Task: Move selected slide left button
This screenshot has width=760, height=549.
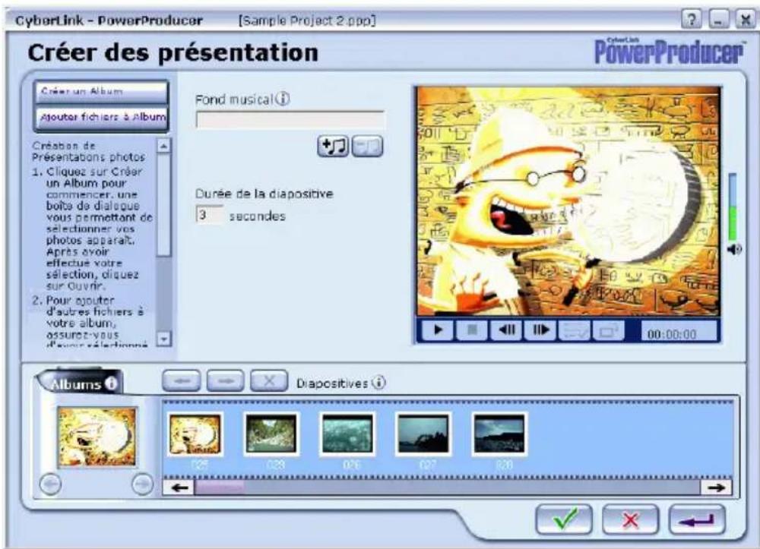Action: pos(182,381)
